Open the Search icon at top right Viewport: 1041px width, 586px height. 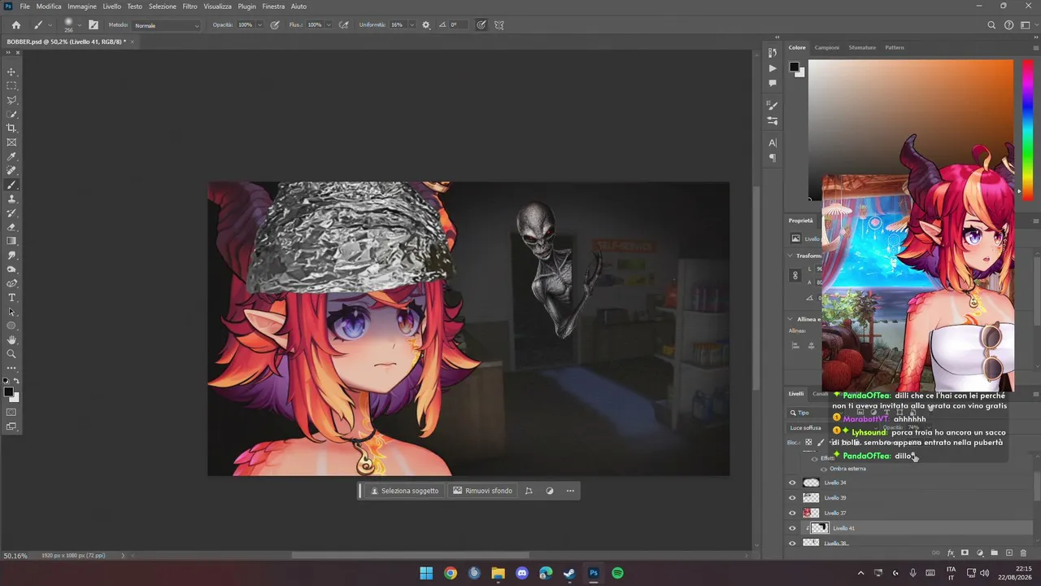coord(991,25)
